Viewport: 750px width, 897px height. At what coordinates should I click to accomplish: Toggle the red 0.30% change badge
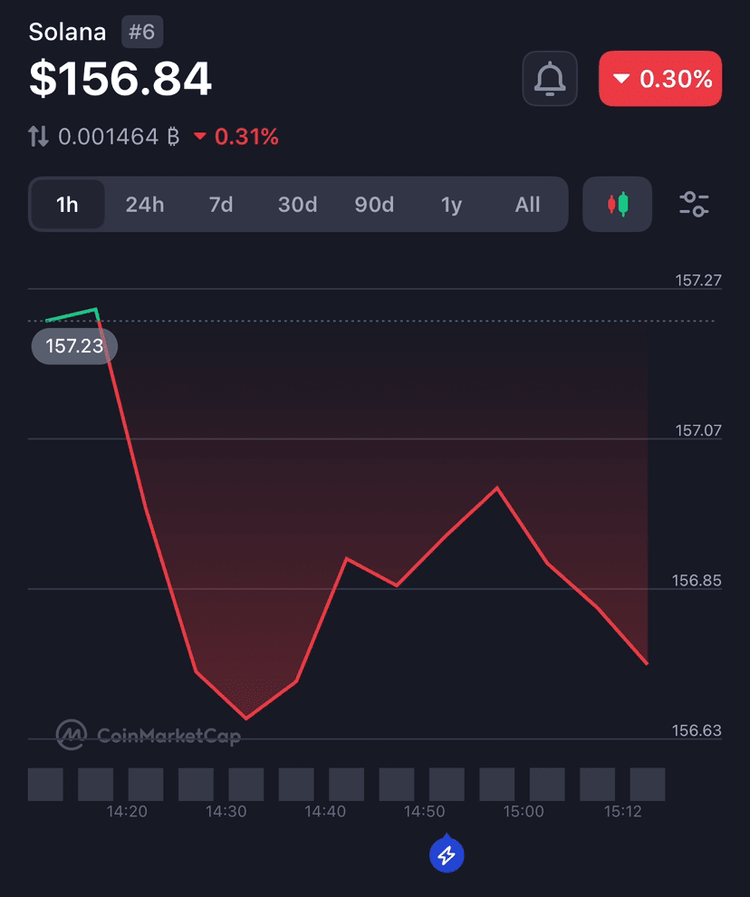[x=660, y=78]
